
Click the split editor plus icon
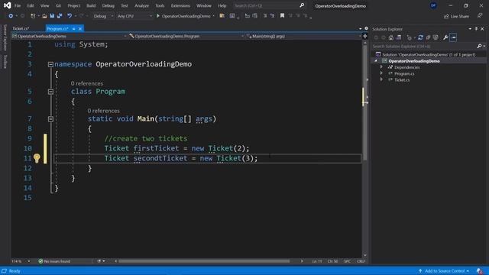(x=365, y=36)
